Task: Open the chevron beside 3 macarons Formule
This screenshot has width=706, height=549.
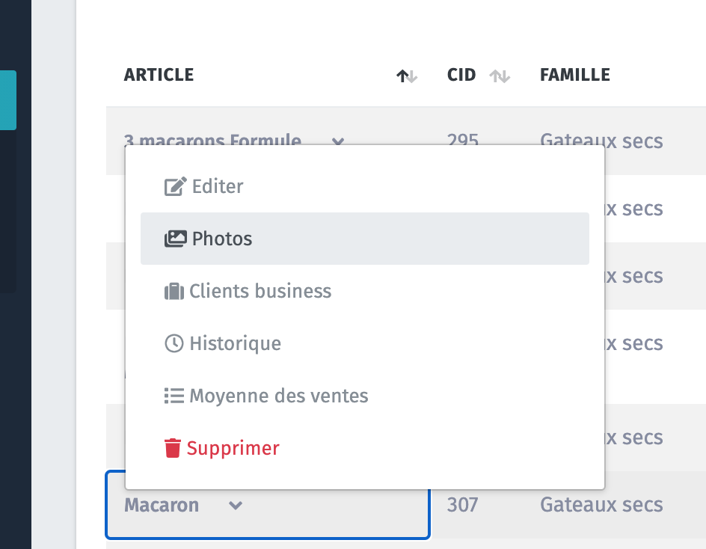Action: coord(338,141)
